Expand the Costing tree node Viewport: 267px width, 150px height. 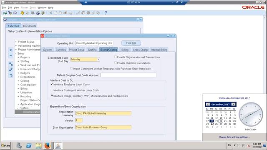click(18, 81)
